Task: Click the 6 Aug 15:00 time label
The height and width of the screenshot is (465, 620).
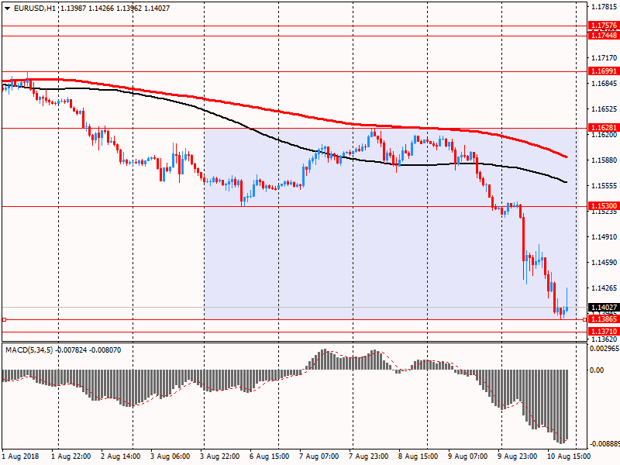Action: point(269,456)
